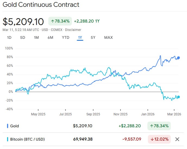
Task: Remove Bitcoin comparison with X icon
Action: click(x=177, y=139)
